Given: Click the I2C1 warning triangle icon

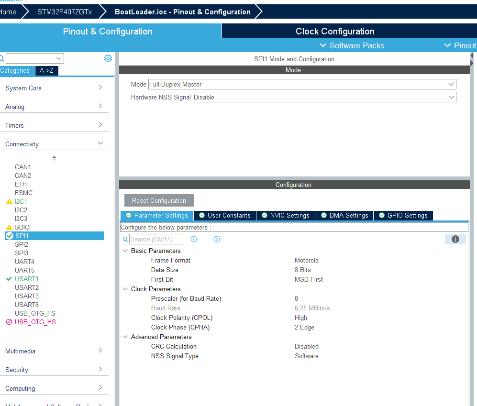Looking at the screenshot, I should click(x=10, y=202).
